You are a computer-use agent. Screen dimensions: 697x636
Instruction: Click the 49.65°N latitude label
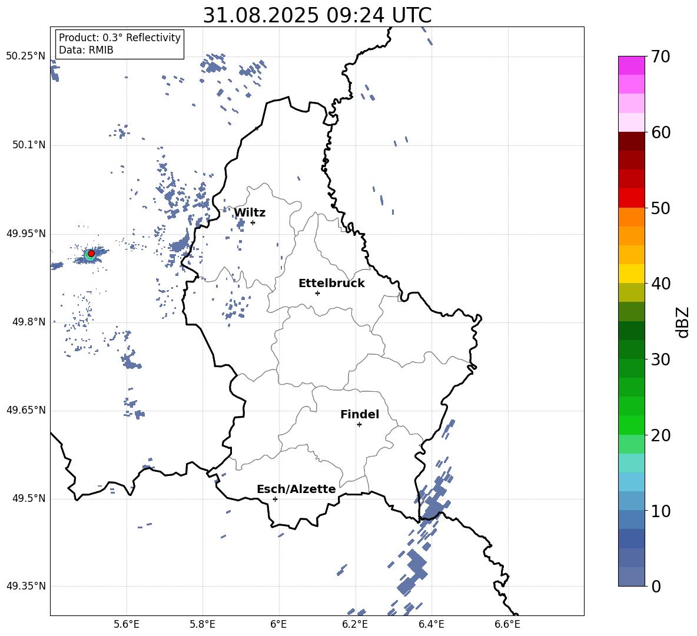[x=26, y=409]
